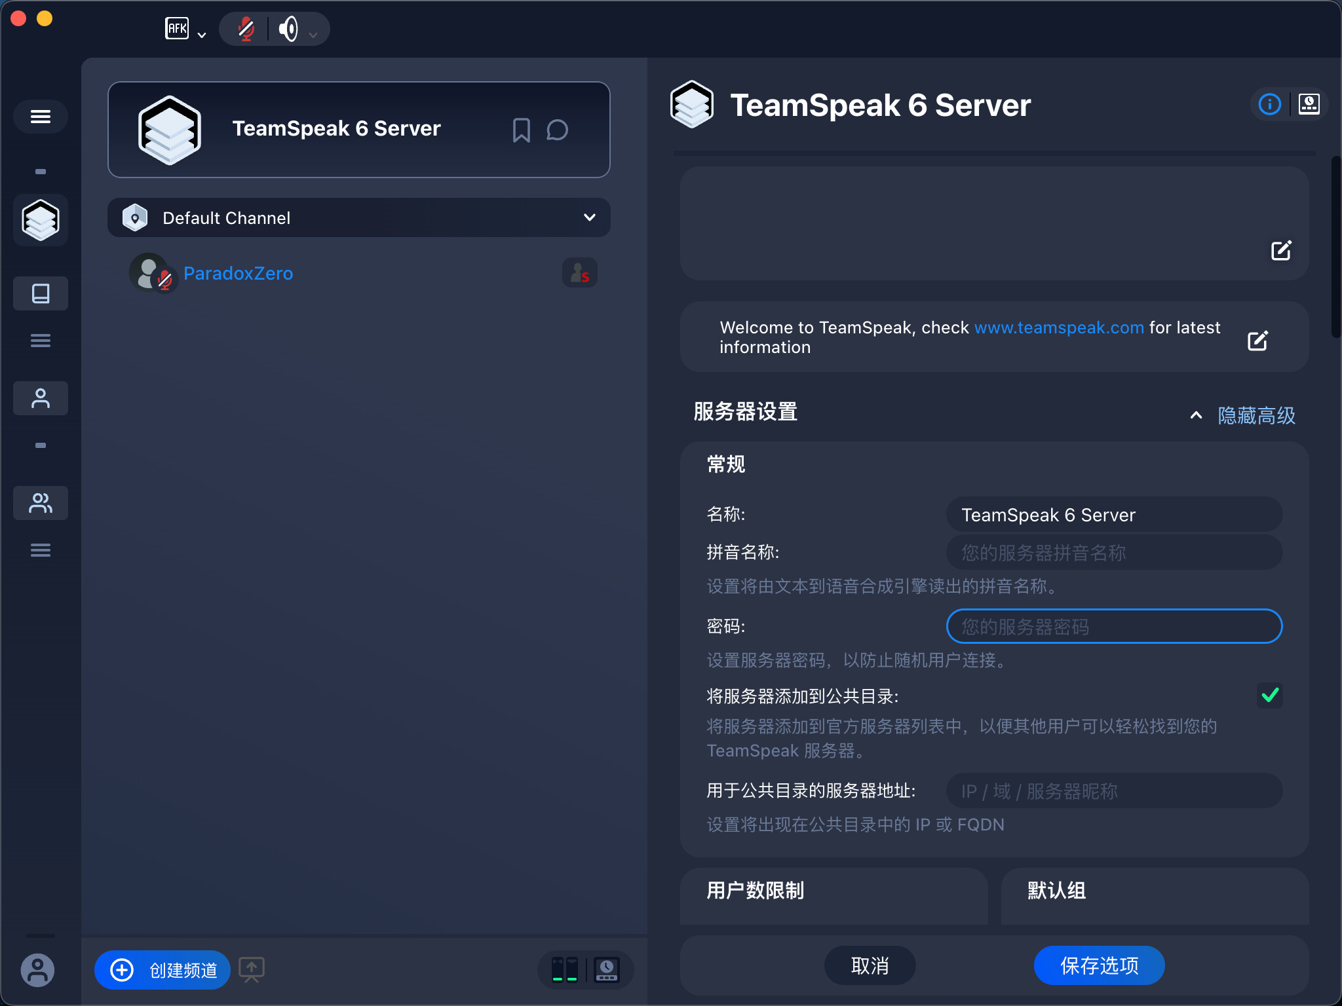Image resolution: width=1342 pixels, height=1006 pixels.
Task: Click the 名称 field with TeamSpeak 6 Server
Action: coord(1114,515)
